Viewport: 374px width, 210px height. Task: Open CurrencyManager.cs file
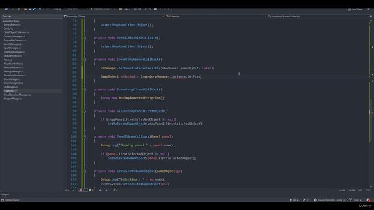14,36
